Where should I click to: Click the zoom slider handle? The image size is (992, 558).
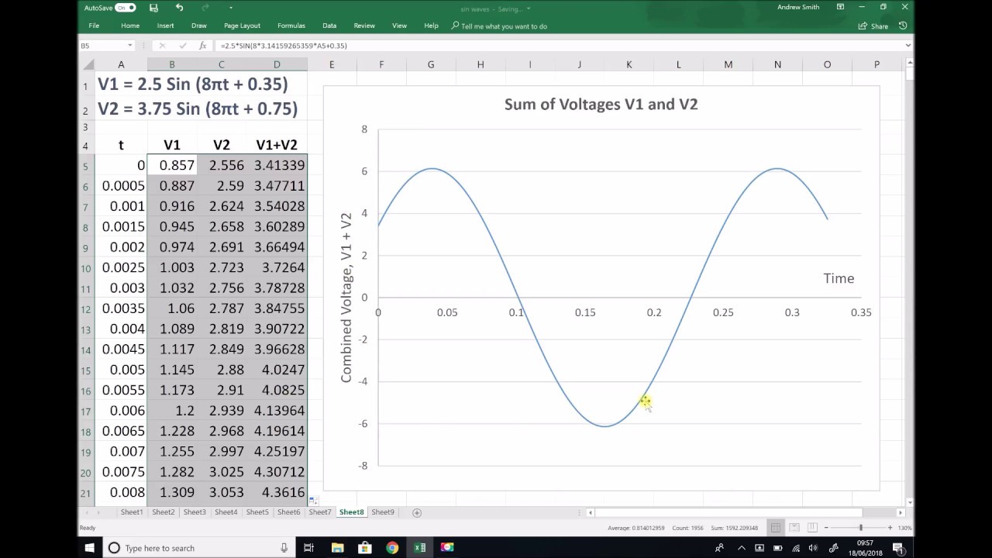pyautogui.click(x=860, y=528)
